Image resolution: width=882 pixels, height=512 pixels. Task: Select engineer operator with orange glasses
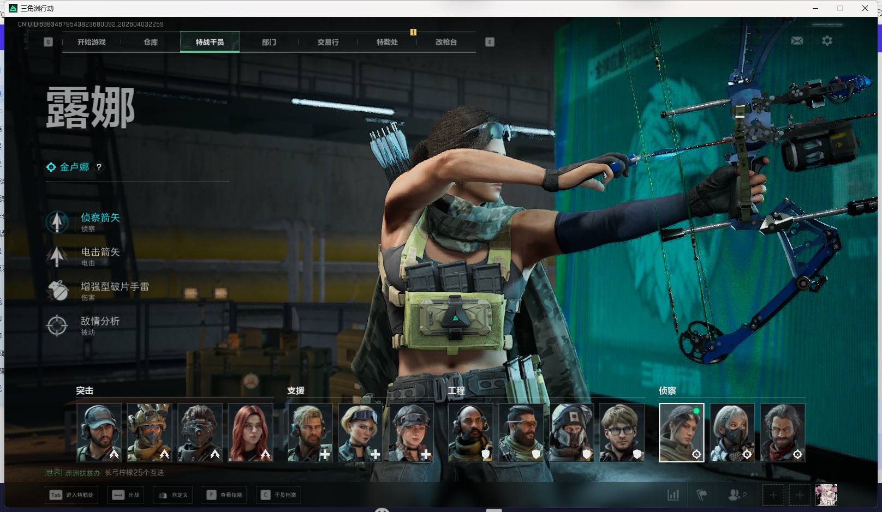point(521,432)
